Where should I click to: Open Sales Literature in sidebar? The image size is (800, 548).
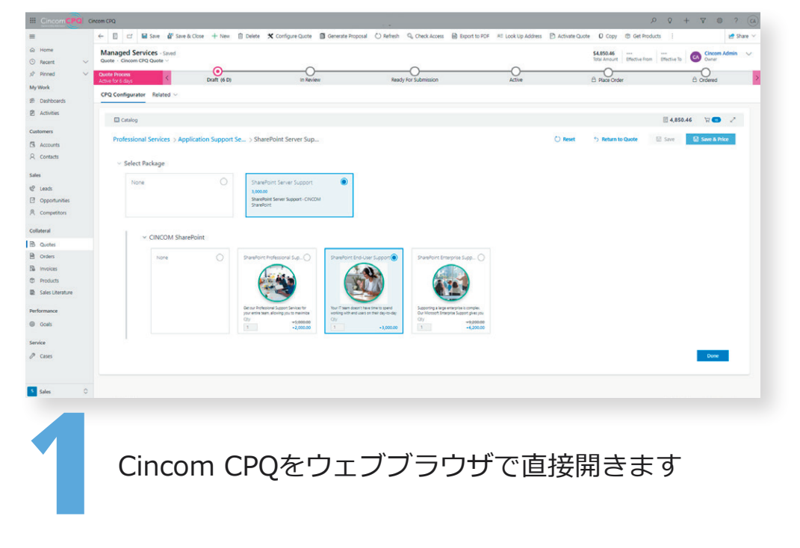[55, 293]
